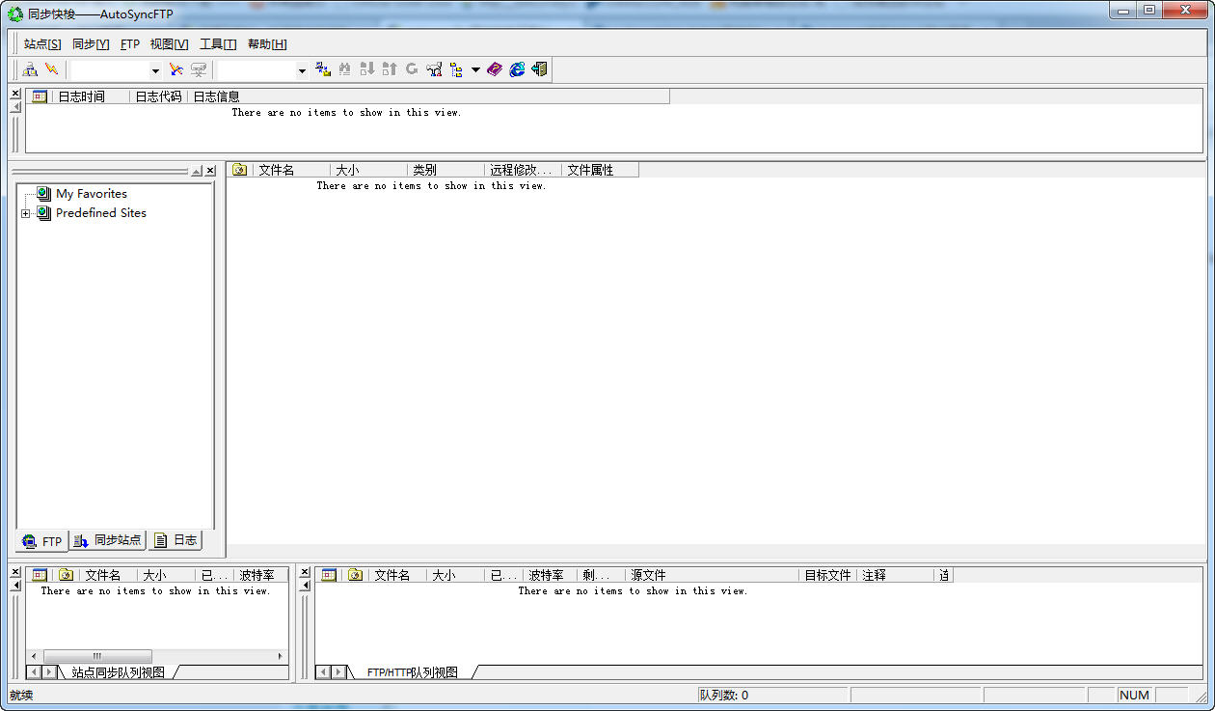Open the 工具[T] menu
The image size is (1215, 711).
coord(218,44)
